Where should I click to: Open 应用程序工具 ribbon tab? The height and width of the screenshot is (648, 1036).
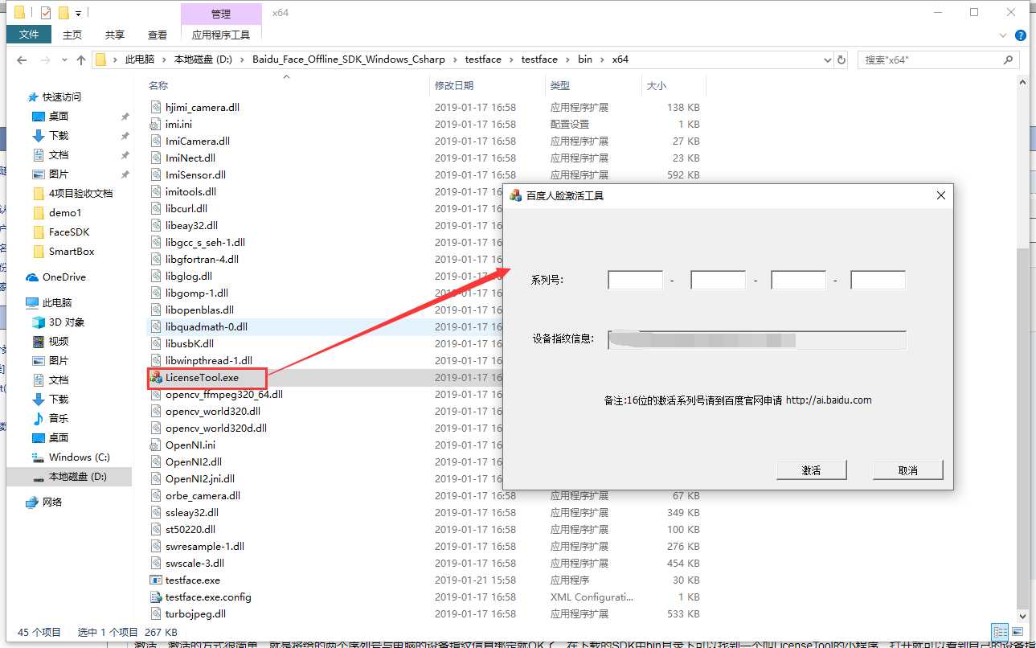tap(221, 35)
